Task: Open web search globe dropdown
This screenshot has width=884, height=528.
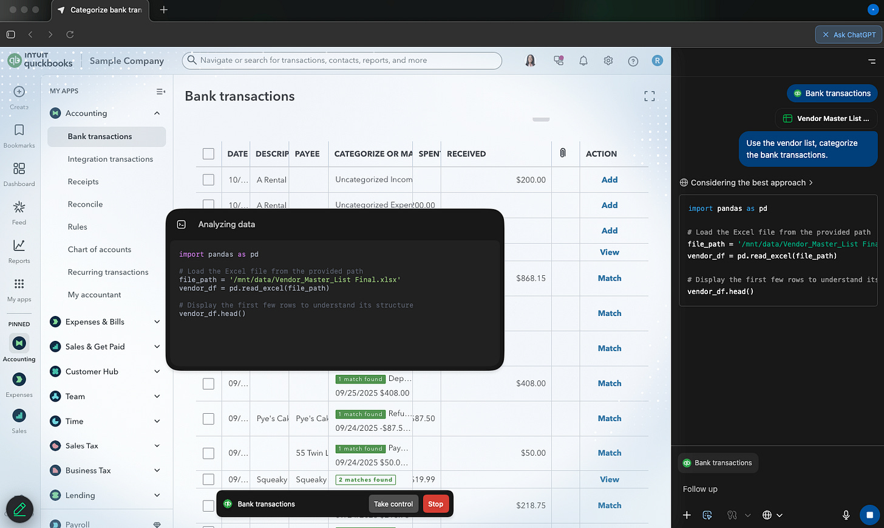Action: click(772, 515)
